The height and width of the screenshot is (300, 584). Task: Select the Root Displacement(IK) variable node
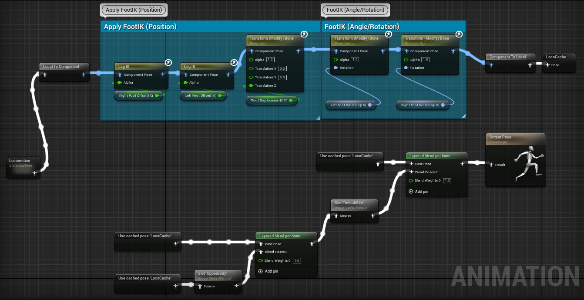pyautogui.click(x=270, y=100)
